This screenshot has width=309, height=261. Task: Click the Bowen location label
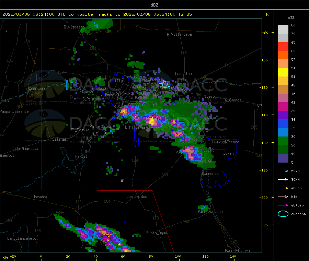click(229, 153)
